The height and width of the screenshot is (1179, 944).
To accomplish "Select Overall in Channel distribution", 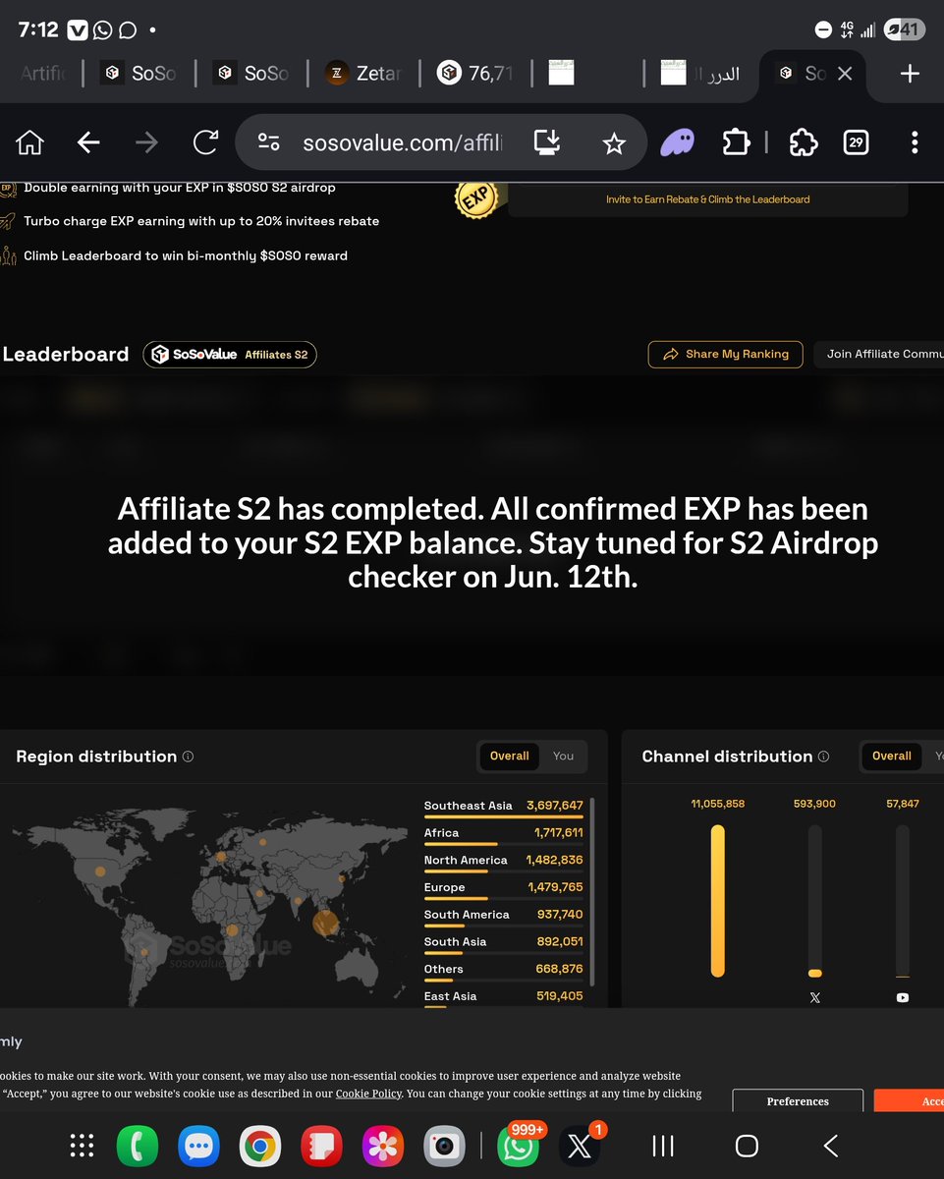I will coord(891,756).
